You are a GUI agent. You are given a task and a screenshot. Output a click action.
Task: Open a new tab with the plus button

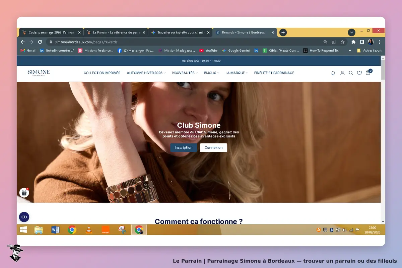[x=283, y=32]
